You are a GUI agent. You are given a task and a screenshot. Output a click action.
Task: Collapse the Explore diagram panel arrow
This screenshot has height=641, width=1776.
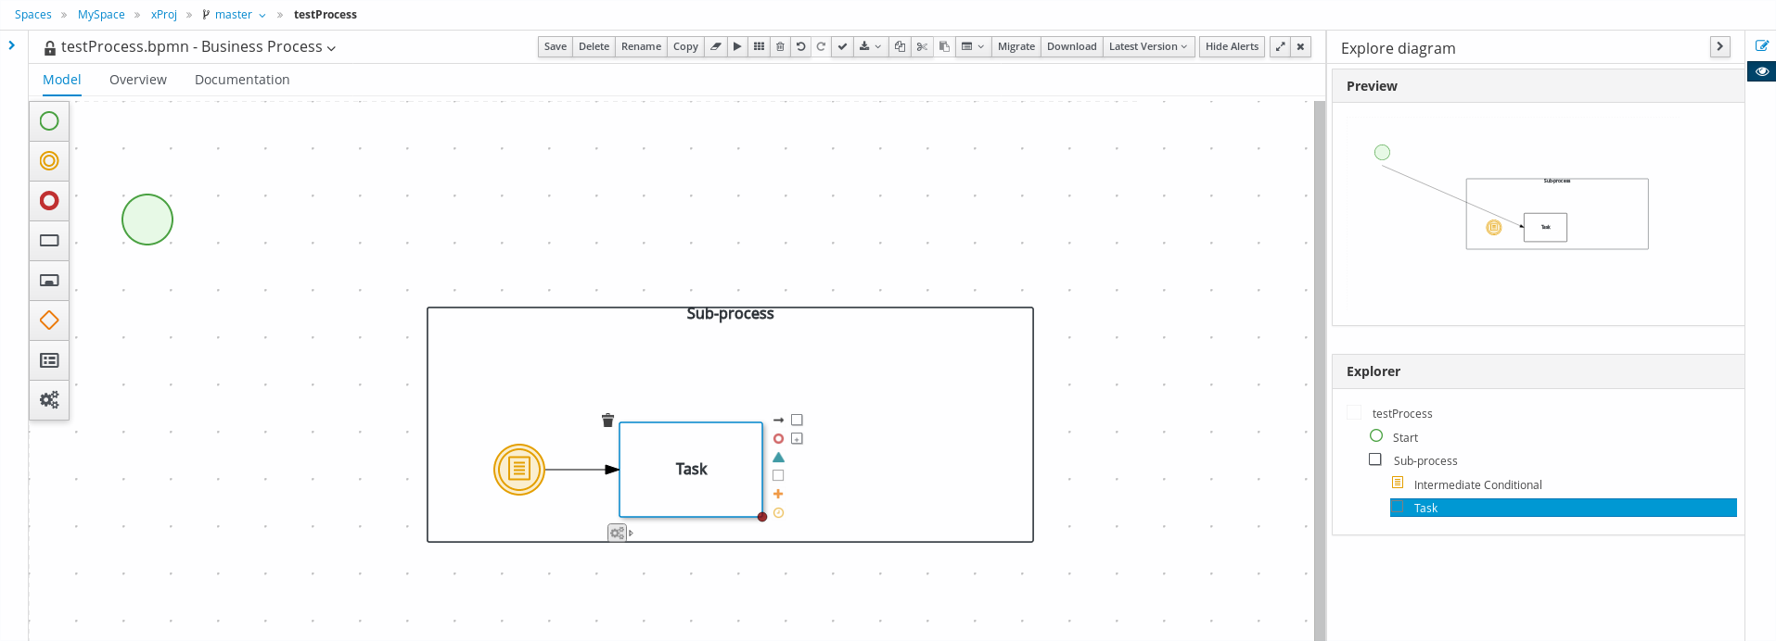1719,46
